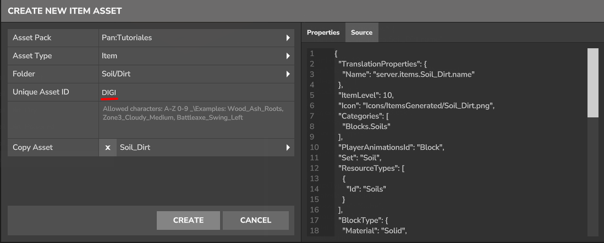
Task: Switch to the Properties tab
Action: point(323,32)
